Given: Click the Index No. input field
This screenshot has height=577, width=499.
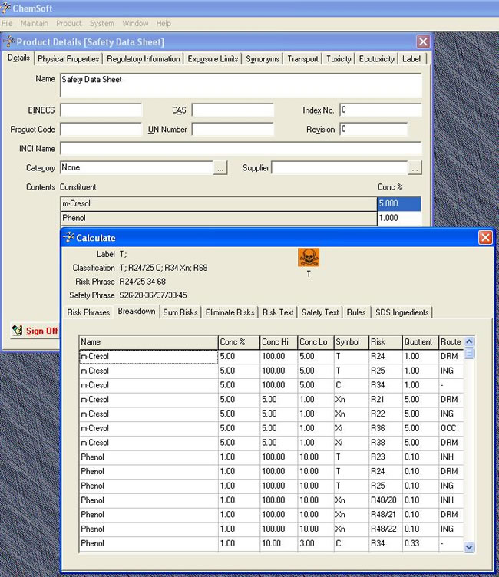Looking at the screenshot, I should [x=381, y=110].
